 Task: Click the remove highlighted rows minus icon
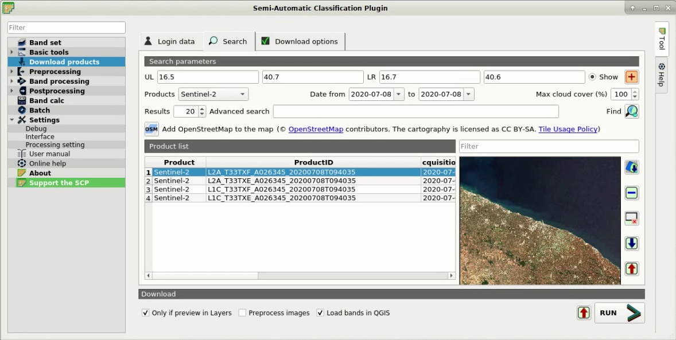pyautogui.click(x=632, y=193)
